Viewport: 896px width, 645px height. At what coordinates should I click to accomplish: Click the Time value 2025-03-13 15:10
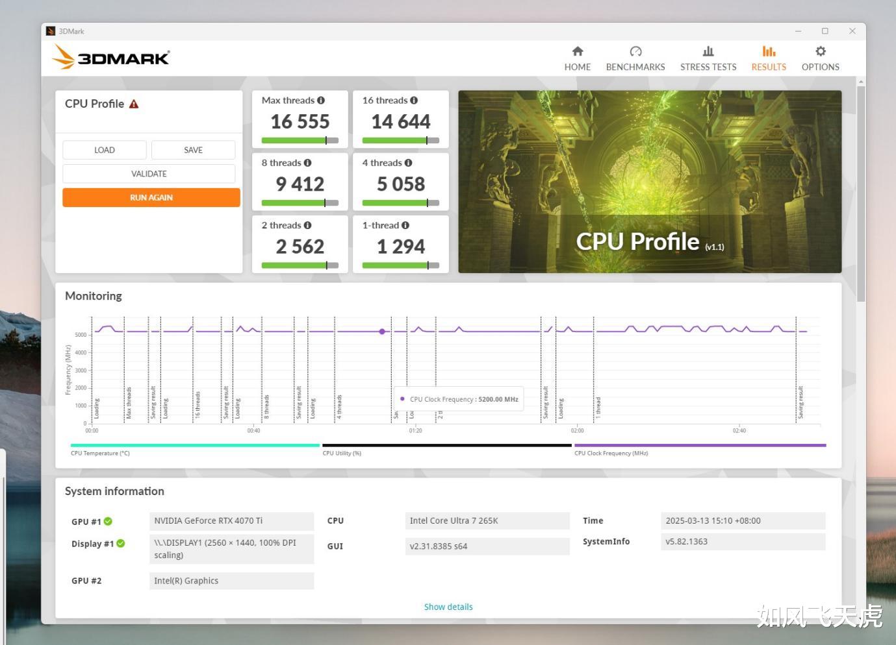point(743,521)
